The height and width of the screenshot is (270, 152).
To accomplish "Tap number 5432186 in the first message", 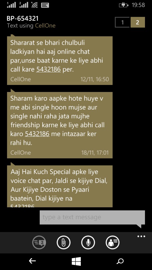I will click(48, 69).
